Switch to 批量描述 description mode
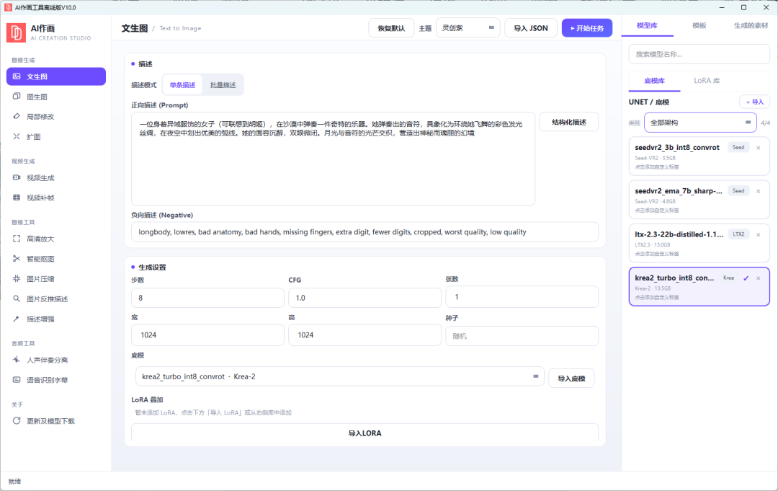778x491 pixels. (223, 85)
